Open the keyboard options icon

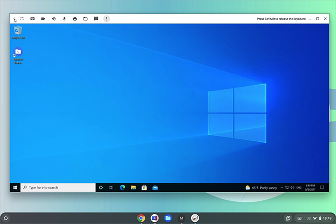[x=33, y=19]
